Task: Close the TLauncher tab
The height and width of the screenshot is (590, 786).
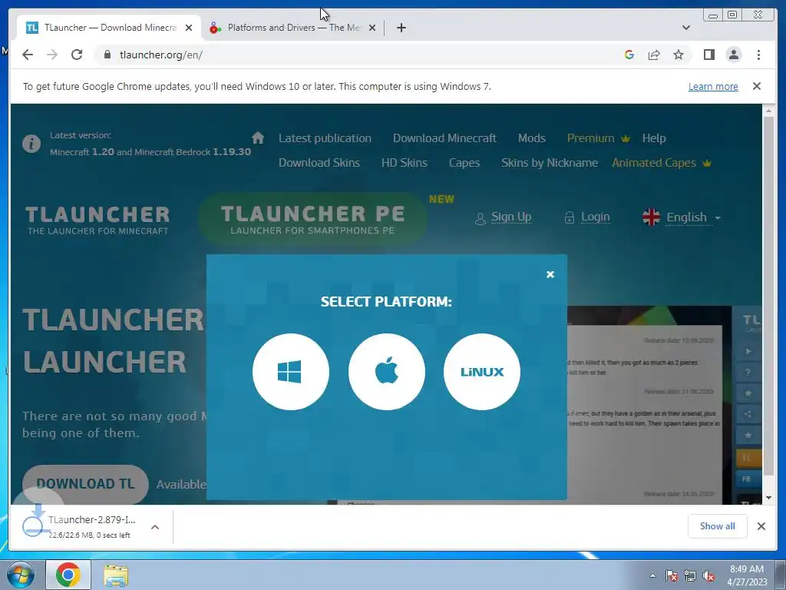Action: [189, 28]
